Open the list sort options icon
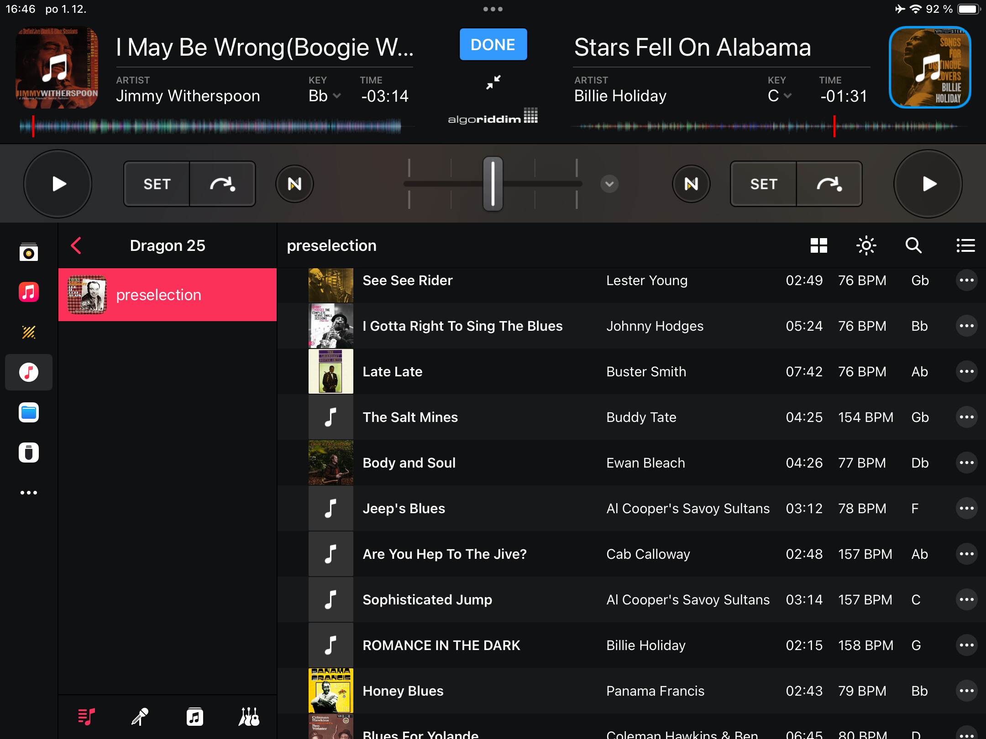The height and width of the screenshot is (739, 986). pyautogui.click(x=965, y=245)
